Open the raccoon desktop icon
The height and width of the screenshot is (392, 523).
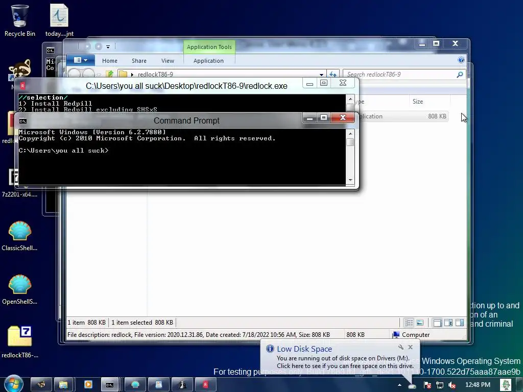(20, 70)
